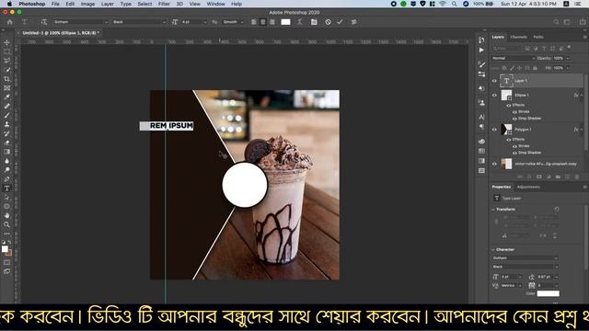Open the Window menu

[x=215, y=4]
